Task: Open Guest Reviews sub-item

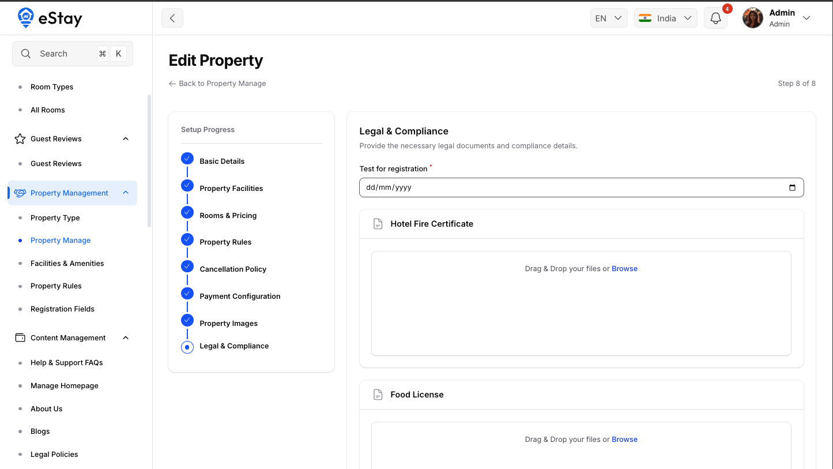Action: click(56, 164)
